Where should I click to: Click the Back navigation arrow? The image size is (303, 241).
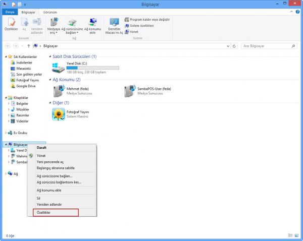[x=8, y=46]
